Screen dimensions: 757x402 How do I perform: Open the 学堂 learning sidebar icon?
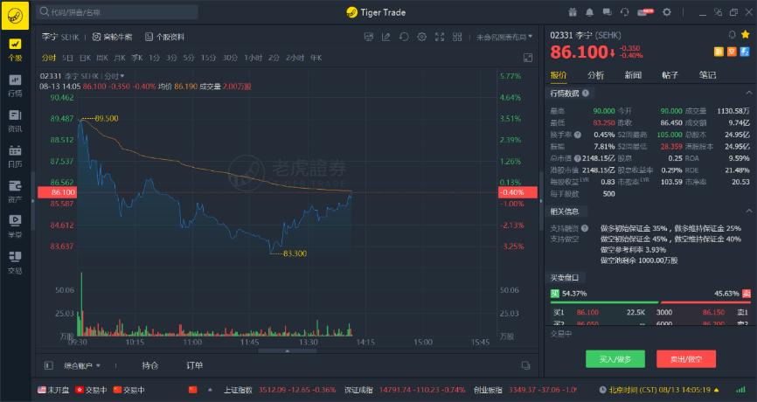pos(15,227)
